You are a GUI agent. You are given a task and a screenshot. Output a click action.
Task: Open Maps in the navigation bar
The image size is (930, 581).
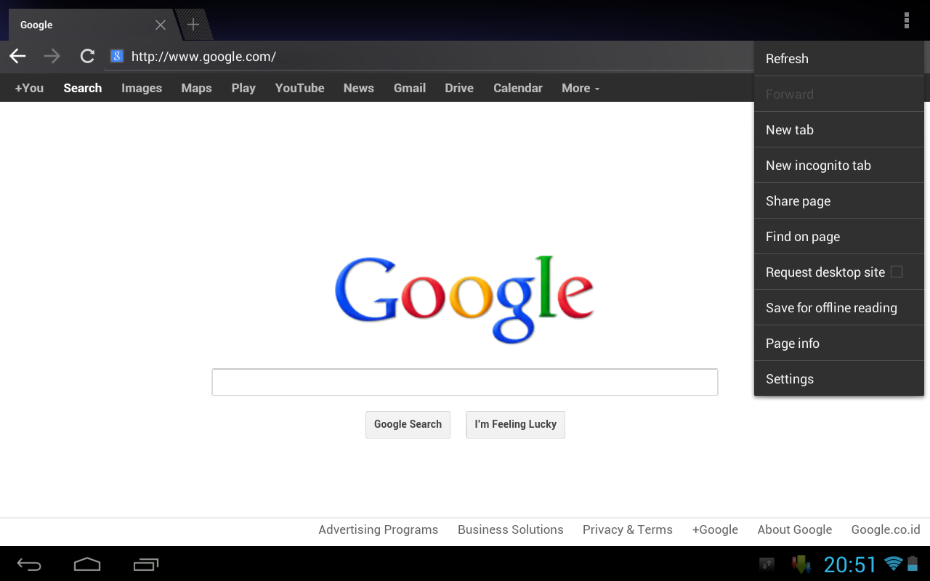click(x=196, y=88)
